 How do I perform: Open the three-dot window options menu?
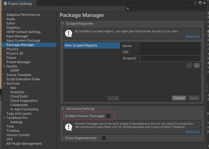pos(195,3)
